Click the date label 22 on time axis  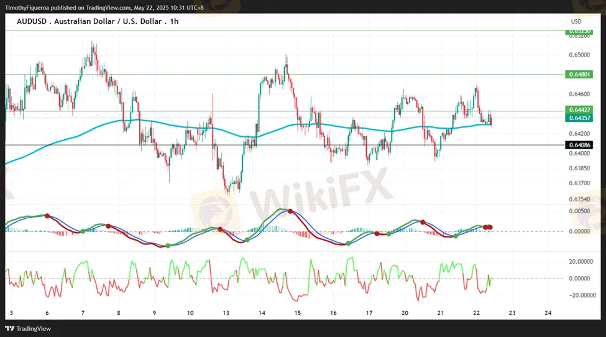tap(475, 312)
